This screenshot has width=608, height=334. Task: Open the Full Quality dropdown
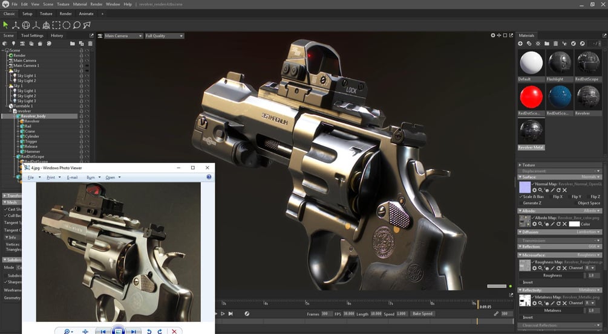(165, 36)
